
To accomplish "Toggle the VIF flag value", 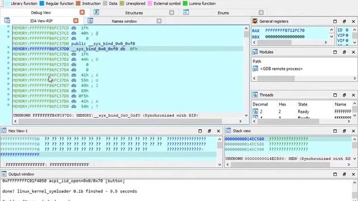I will pos(347,41).
